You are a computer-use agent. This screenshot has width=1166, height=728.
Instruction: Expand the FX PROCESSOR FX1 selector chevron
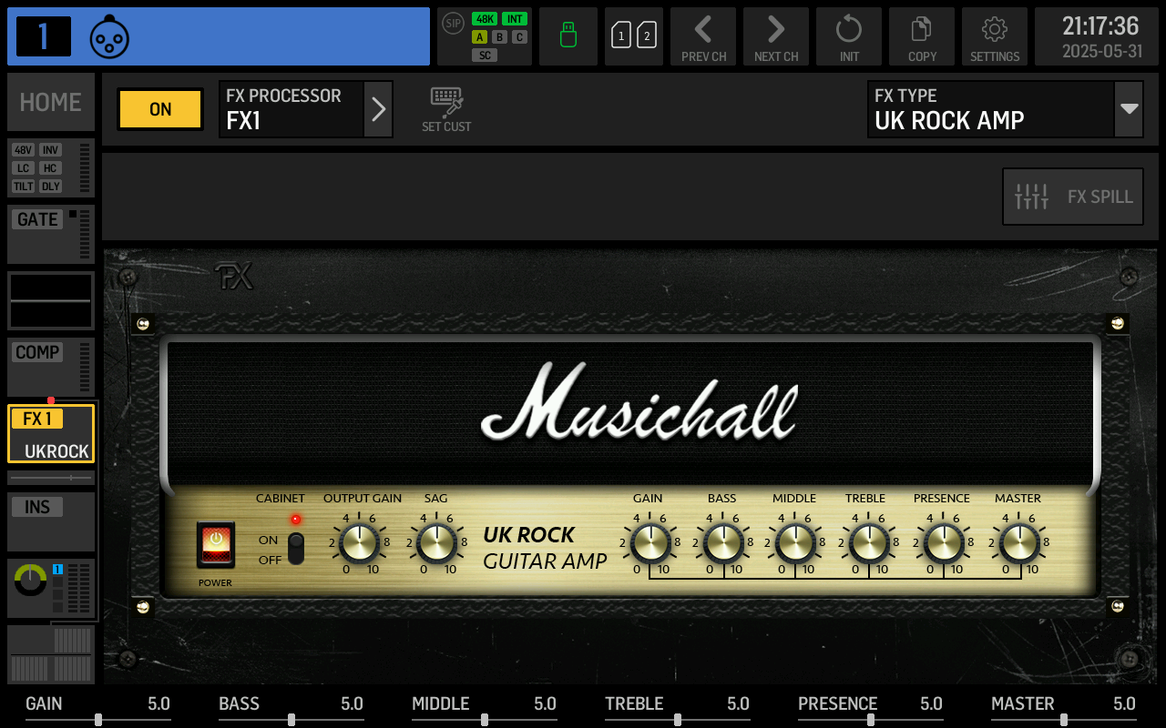click(379, 109)
